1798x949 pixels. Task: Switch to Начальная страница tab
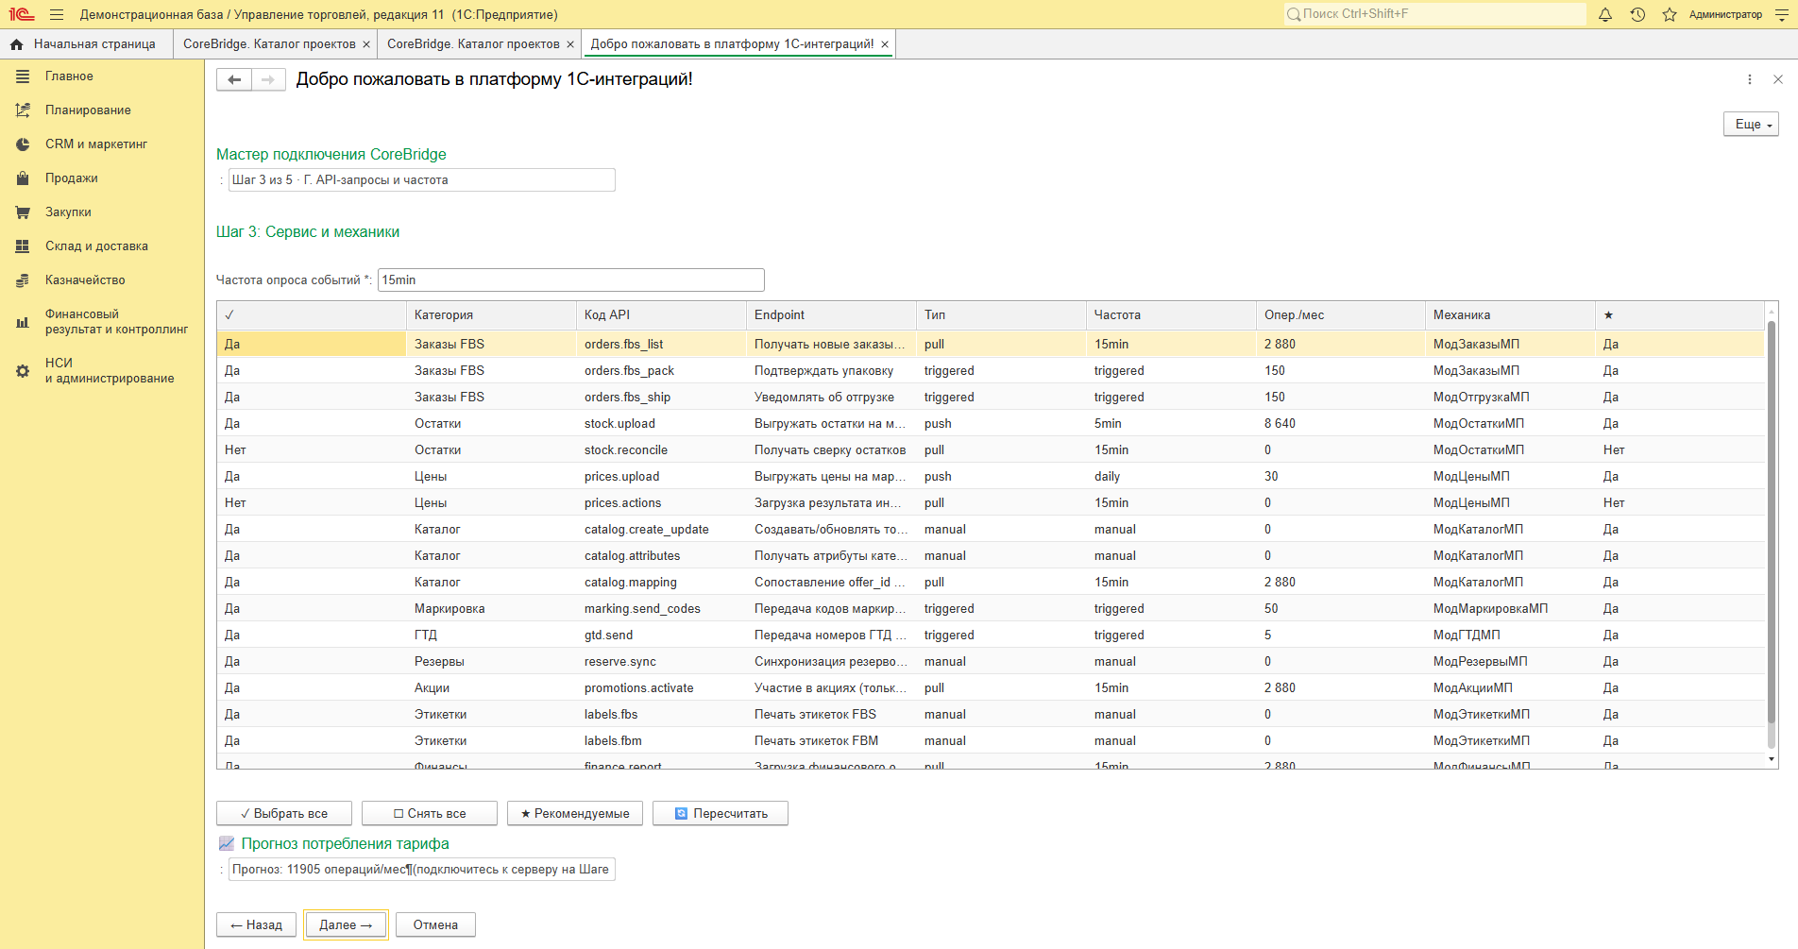coord(87,44)
